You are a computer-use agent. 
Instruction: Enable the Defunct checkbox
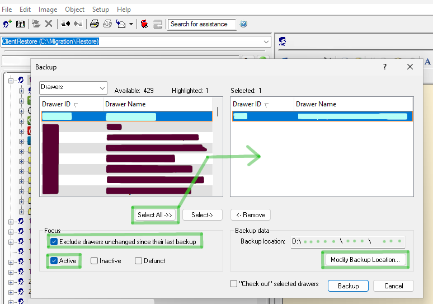pos(138,260)
